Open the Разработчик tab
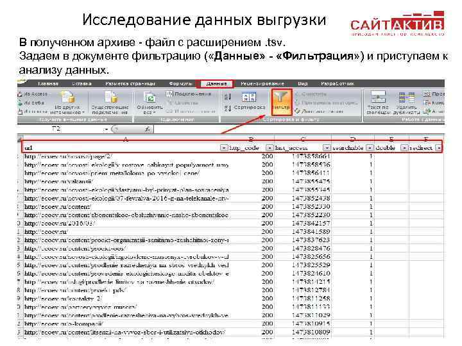The image size is (462, 346). [x=338, y=84]
